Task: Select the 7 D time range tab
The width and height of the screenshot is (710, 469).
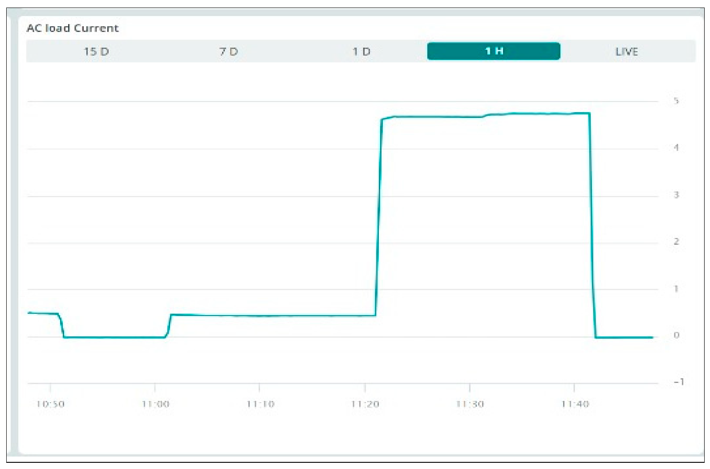Action: pos(228,52)
